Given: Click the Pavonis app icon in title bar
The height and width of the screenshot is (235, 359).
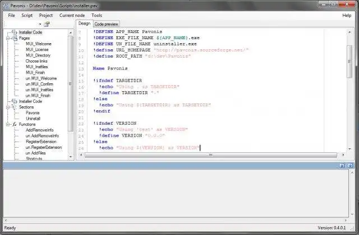Looking at the screenshot, I should (6, 6).
